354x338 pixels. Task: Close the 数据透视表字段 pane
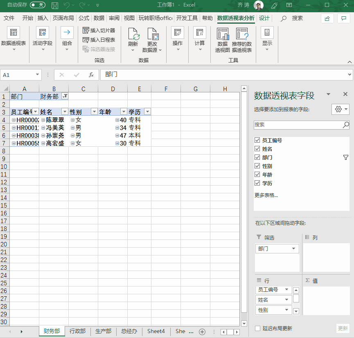[x=345, y=94]
